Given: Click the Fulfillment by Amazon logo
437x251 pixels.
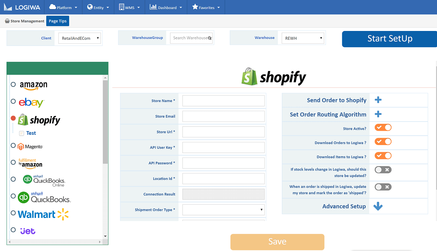Looking at the screenshot, I should tap(31, 163).
